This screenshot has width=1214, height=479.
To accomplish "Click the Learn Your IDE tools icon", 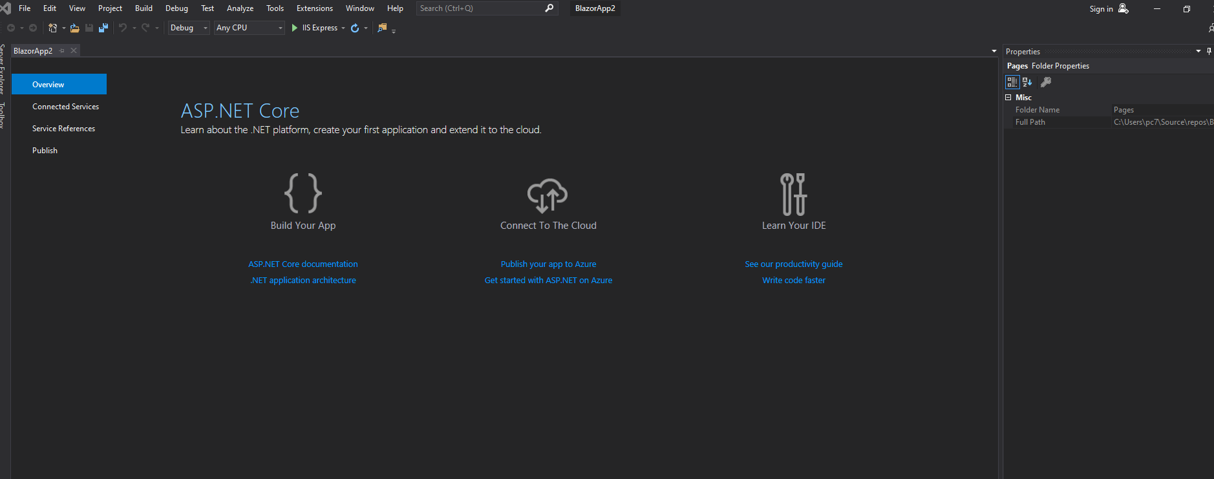I will pyautogui.click(x=793, y=194).
